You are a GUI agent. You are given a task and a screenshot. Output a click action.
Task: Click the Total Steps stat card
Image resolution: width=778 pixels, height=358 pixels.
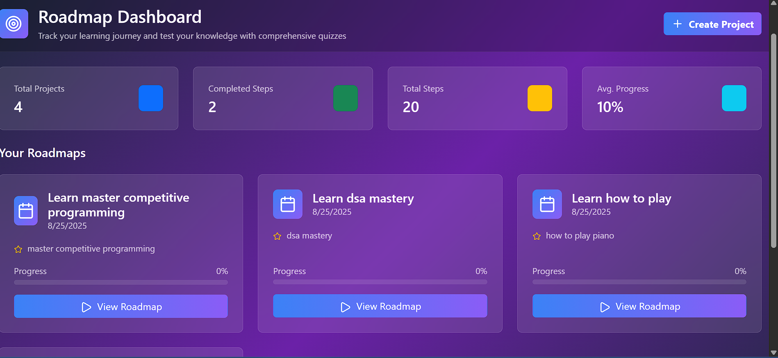(x=478, y=98)
